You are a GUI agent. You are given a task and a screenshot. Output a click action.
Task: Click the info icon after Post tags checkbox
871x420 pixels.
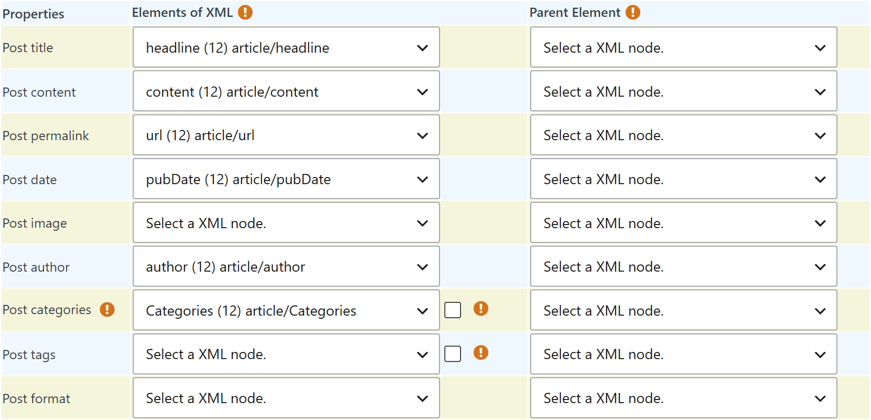[481, 352]
